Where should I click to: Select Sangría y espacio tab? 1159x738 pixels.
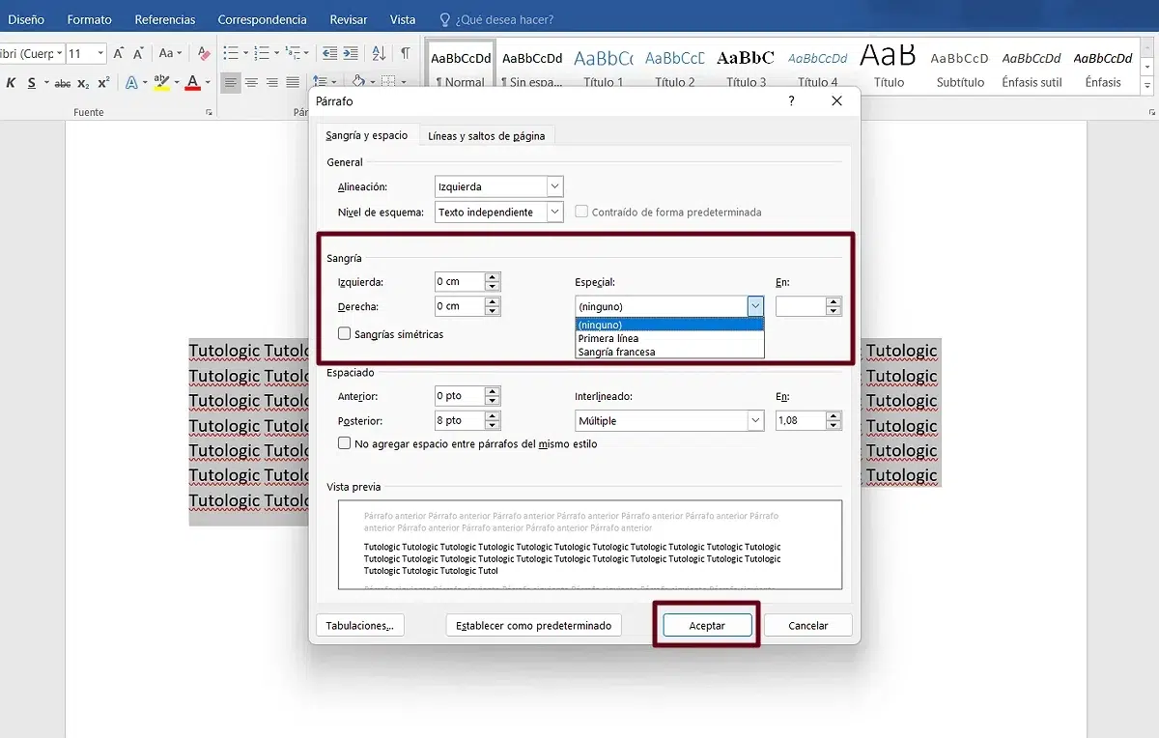pos(367,135)
